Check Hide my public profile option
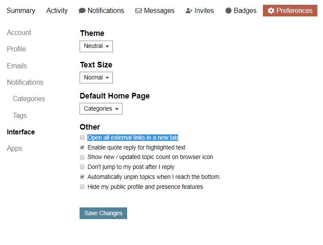This screenshot has height=245, width=323. (82, 187)
